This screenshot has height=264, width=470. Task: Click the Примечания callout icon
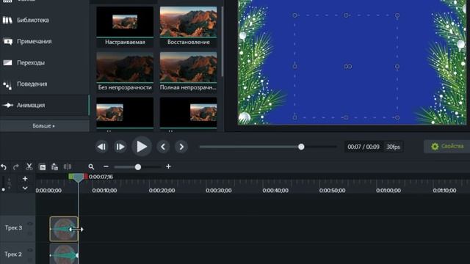point(7,41)
